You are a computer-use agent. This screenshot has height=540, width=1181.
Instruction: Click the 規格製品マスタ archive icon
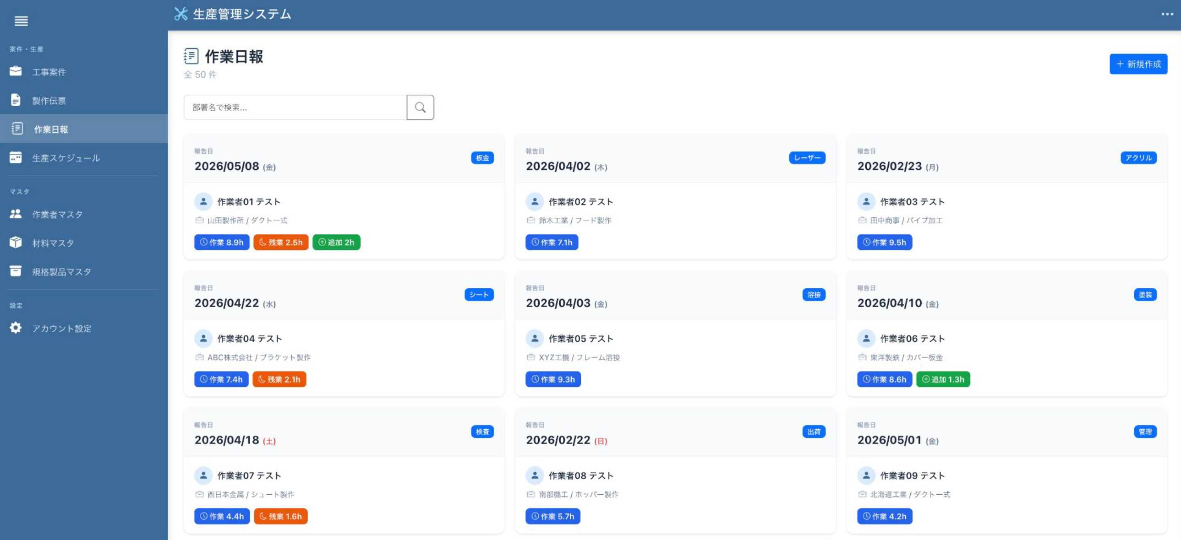(16, 271)
